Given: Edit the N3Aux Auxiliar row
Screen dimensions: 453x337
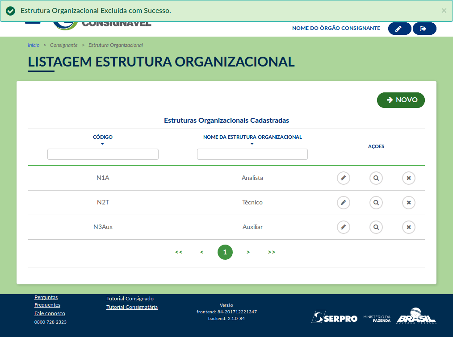Looking at the screenshot, I should pos(343,227).
